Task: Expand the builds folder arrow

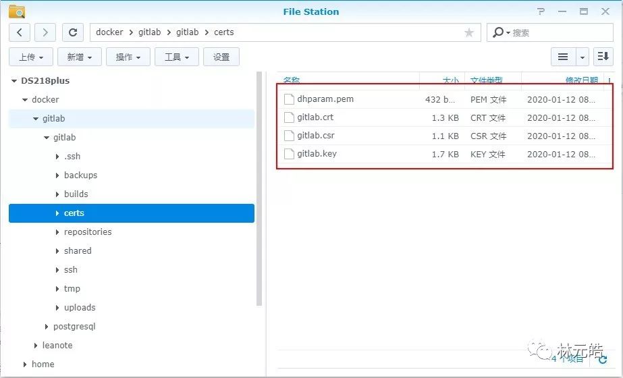Action: coord(57,194)
